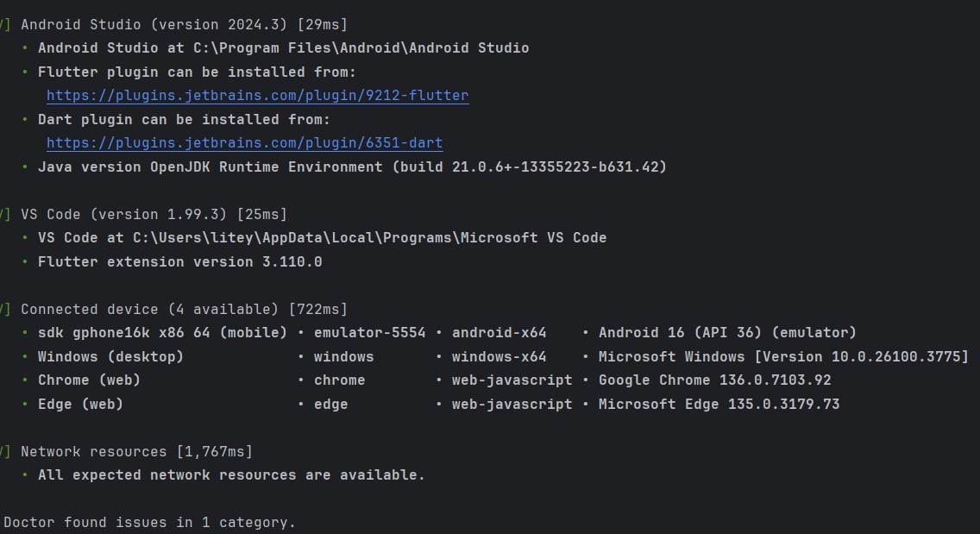Select the 'Android Studio at C:\Program Files' line

coord(283,48)
